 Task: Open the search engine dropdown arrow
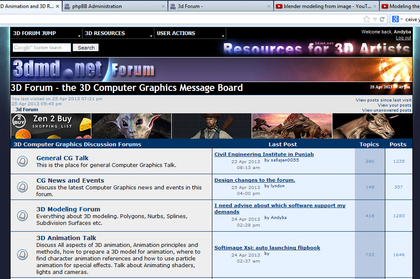(x=401, y=19)
